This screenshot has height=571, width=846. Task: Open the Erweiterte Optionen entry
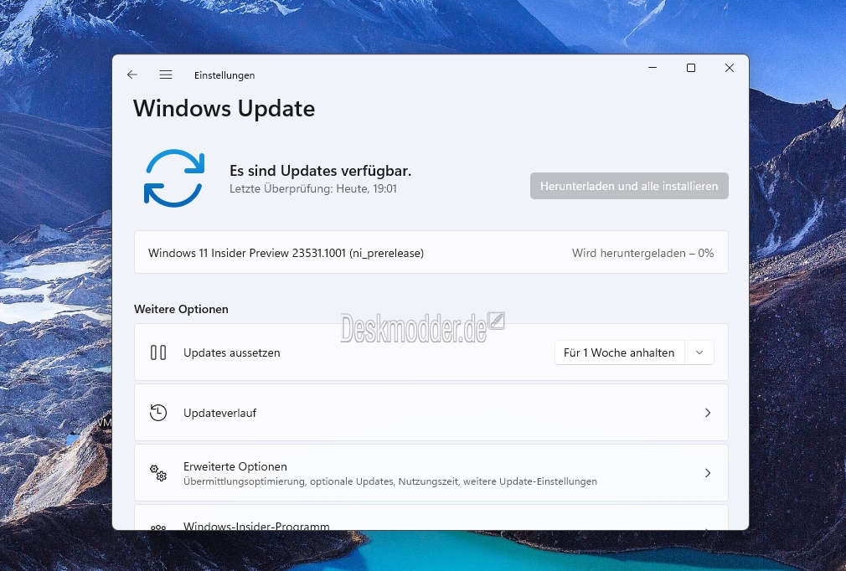[x=431, y=473]
